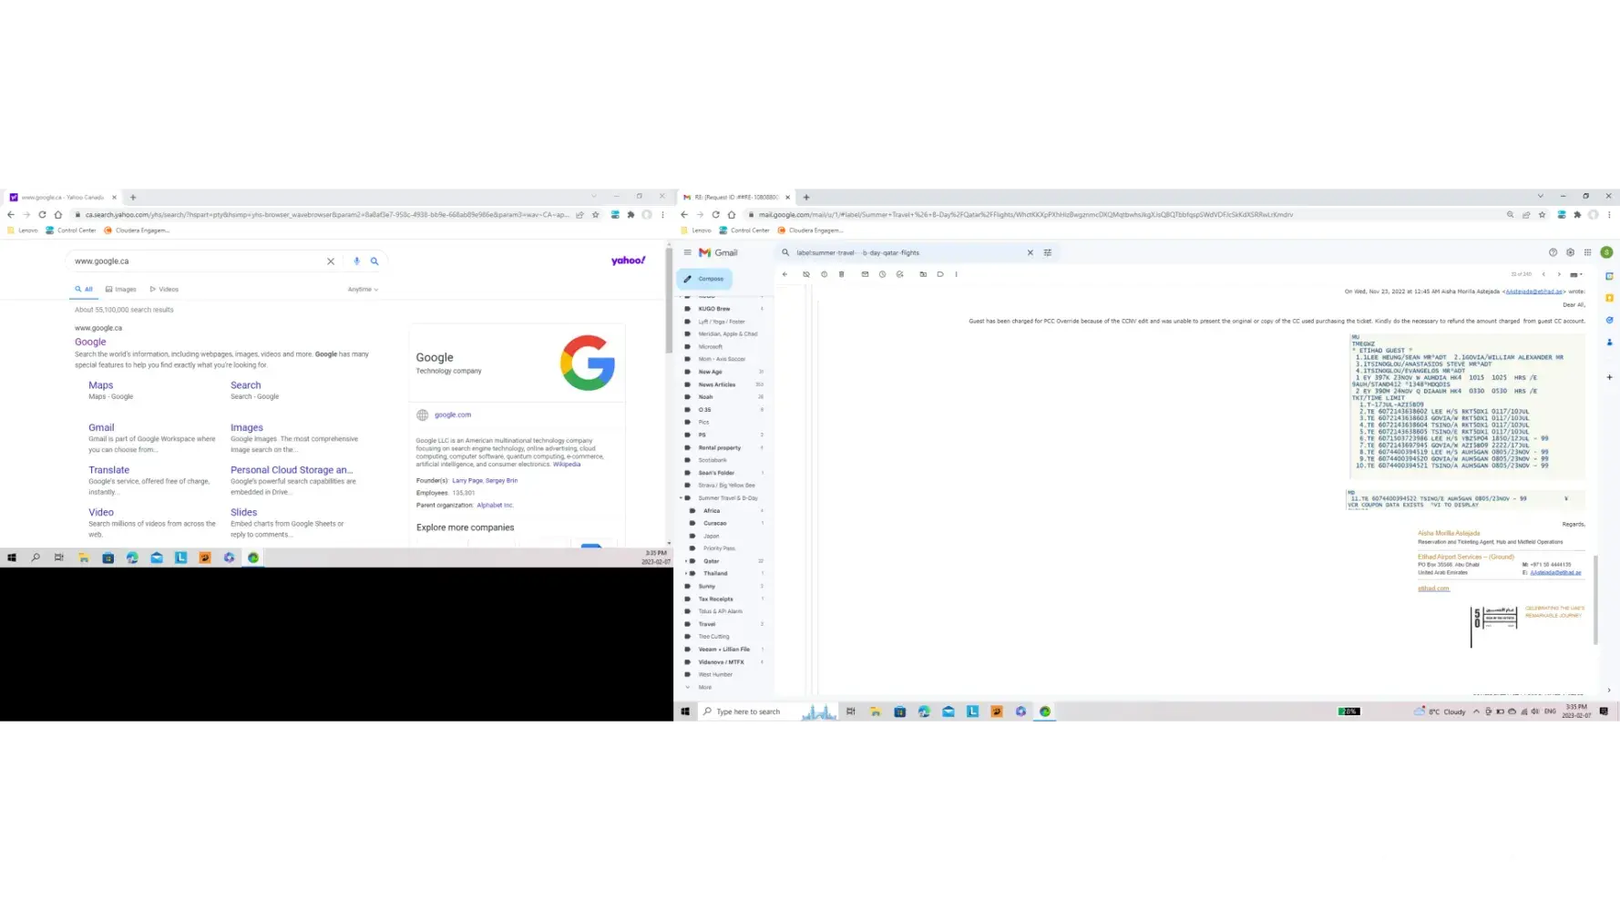Click the Move to folder icon
This screenshot has width=1620, height=911.
point(923,274)
